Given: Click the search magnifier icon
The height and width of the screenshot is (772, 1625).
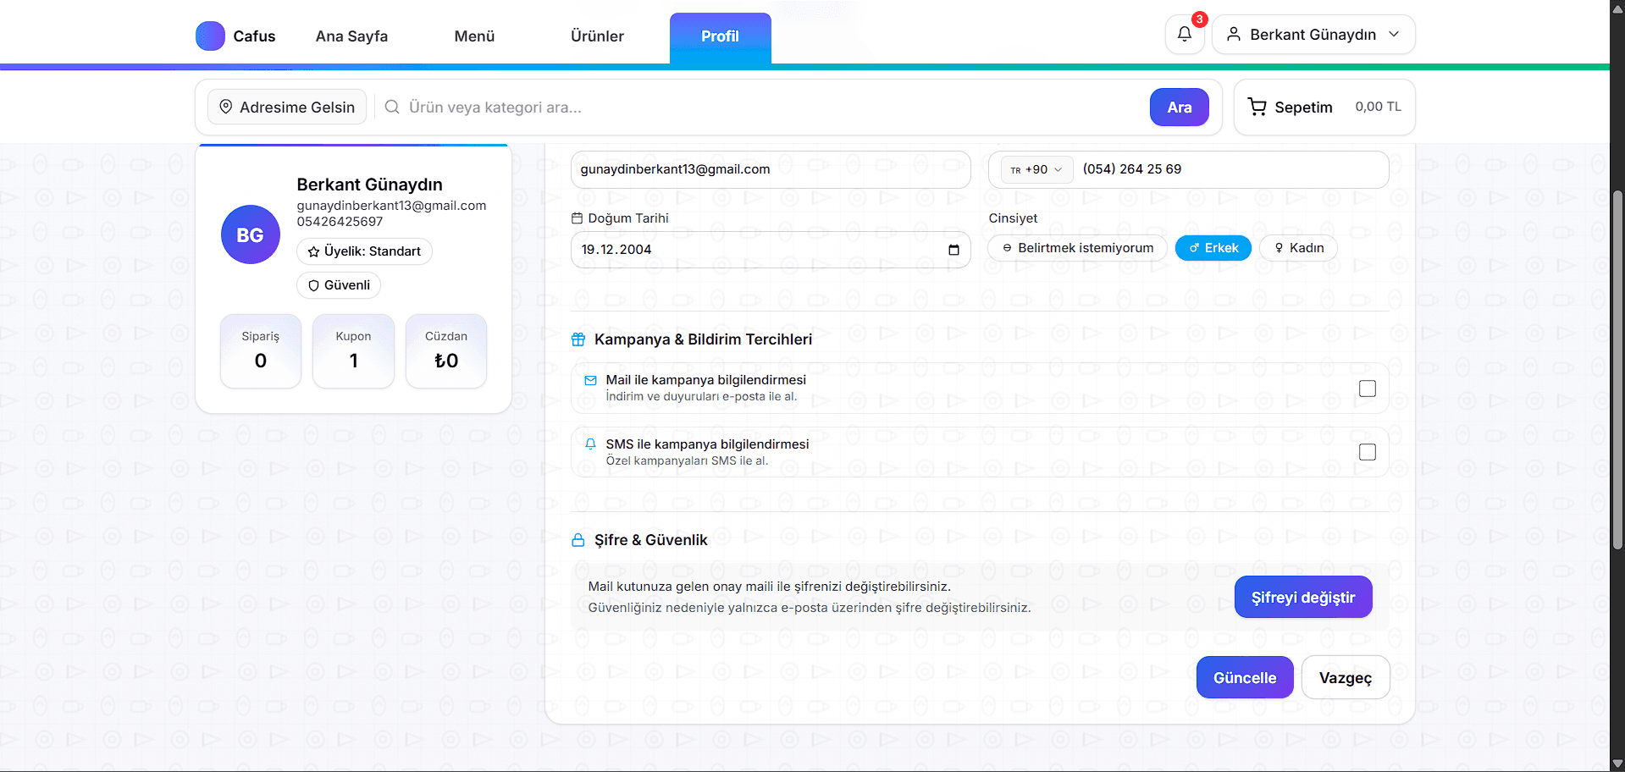Looking at the screenshot, I should 392,107.
